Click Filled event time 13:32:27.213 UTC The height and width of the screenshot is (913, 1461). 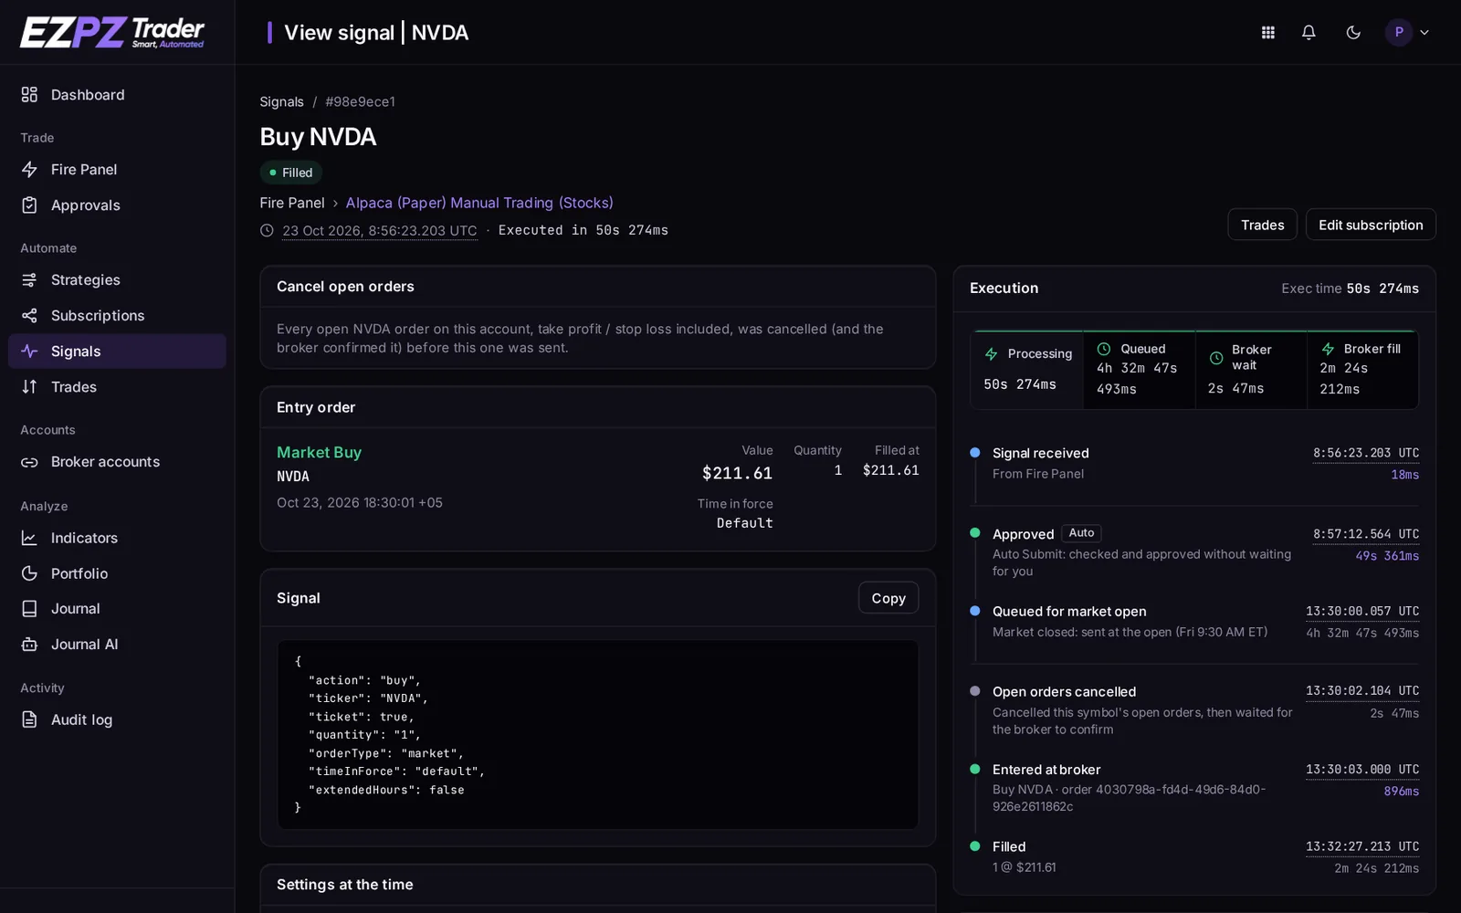point(1362,847)
